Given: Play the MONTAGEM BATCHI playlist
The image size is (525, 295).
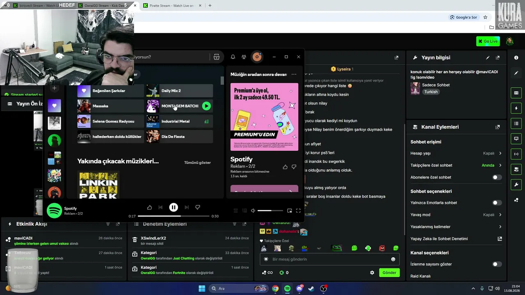Looking at the screenshot, I should 206,106.
